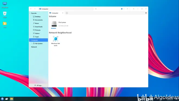Open Documents in the sidebar
Viewport: 179px width, 101px height.
[38, 20]
